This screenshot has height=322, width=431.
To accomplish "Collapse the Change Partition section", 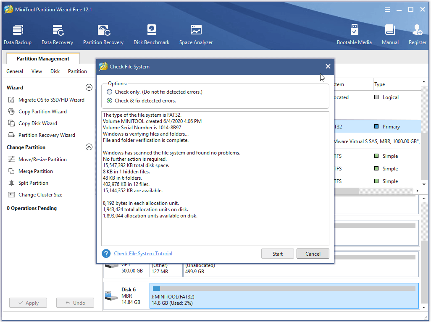I will [89, 147].
